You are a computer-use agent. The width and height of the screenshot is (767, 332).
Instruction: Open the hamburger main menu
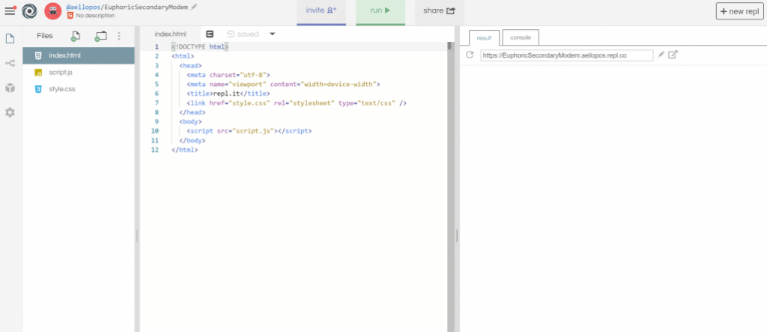[x=10, y=11]
